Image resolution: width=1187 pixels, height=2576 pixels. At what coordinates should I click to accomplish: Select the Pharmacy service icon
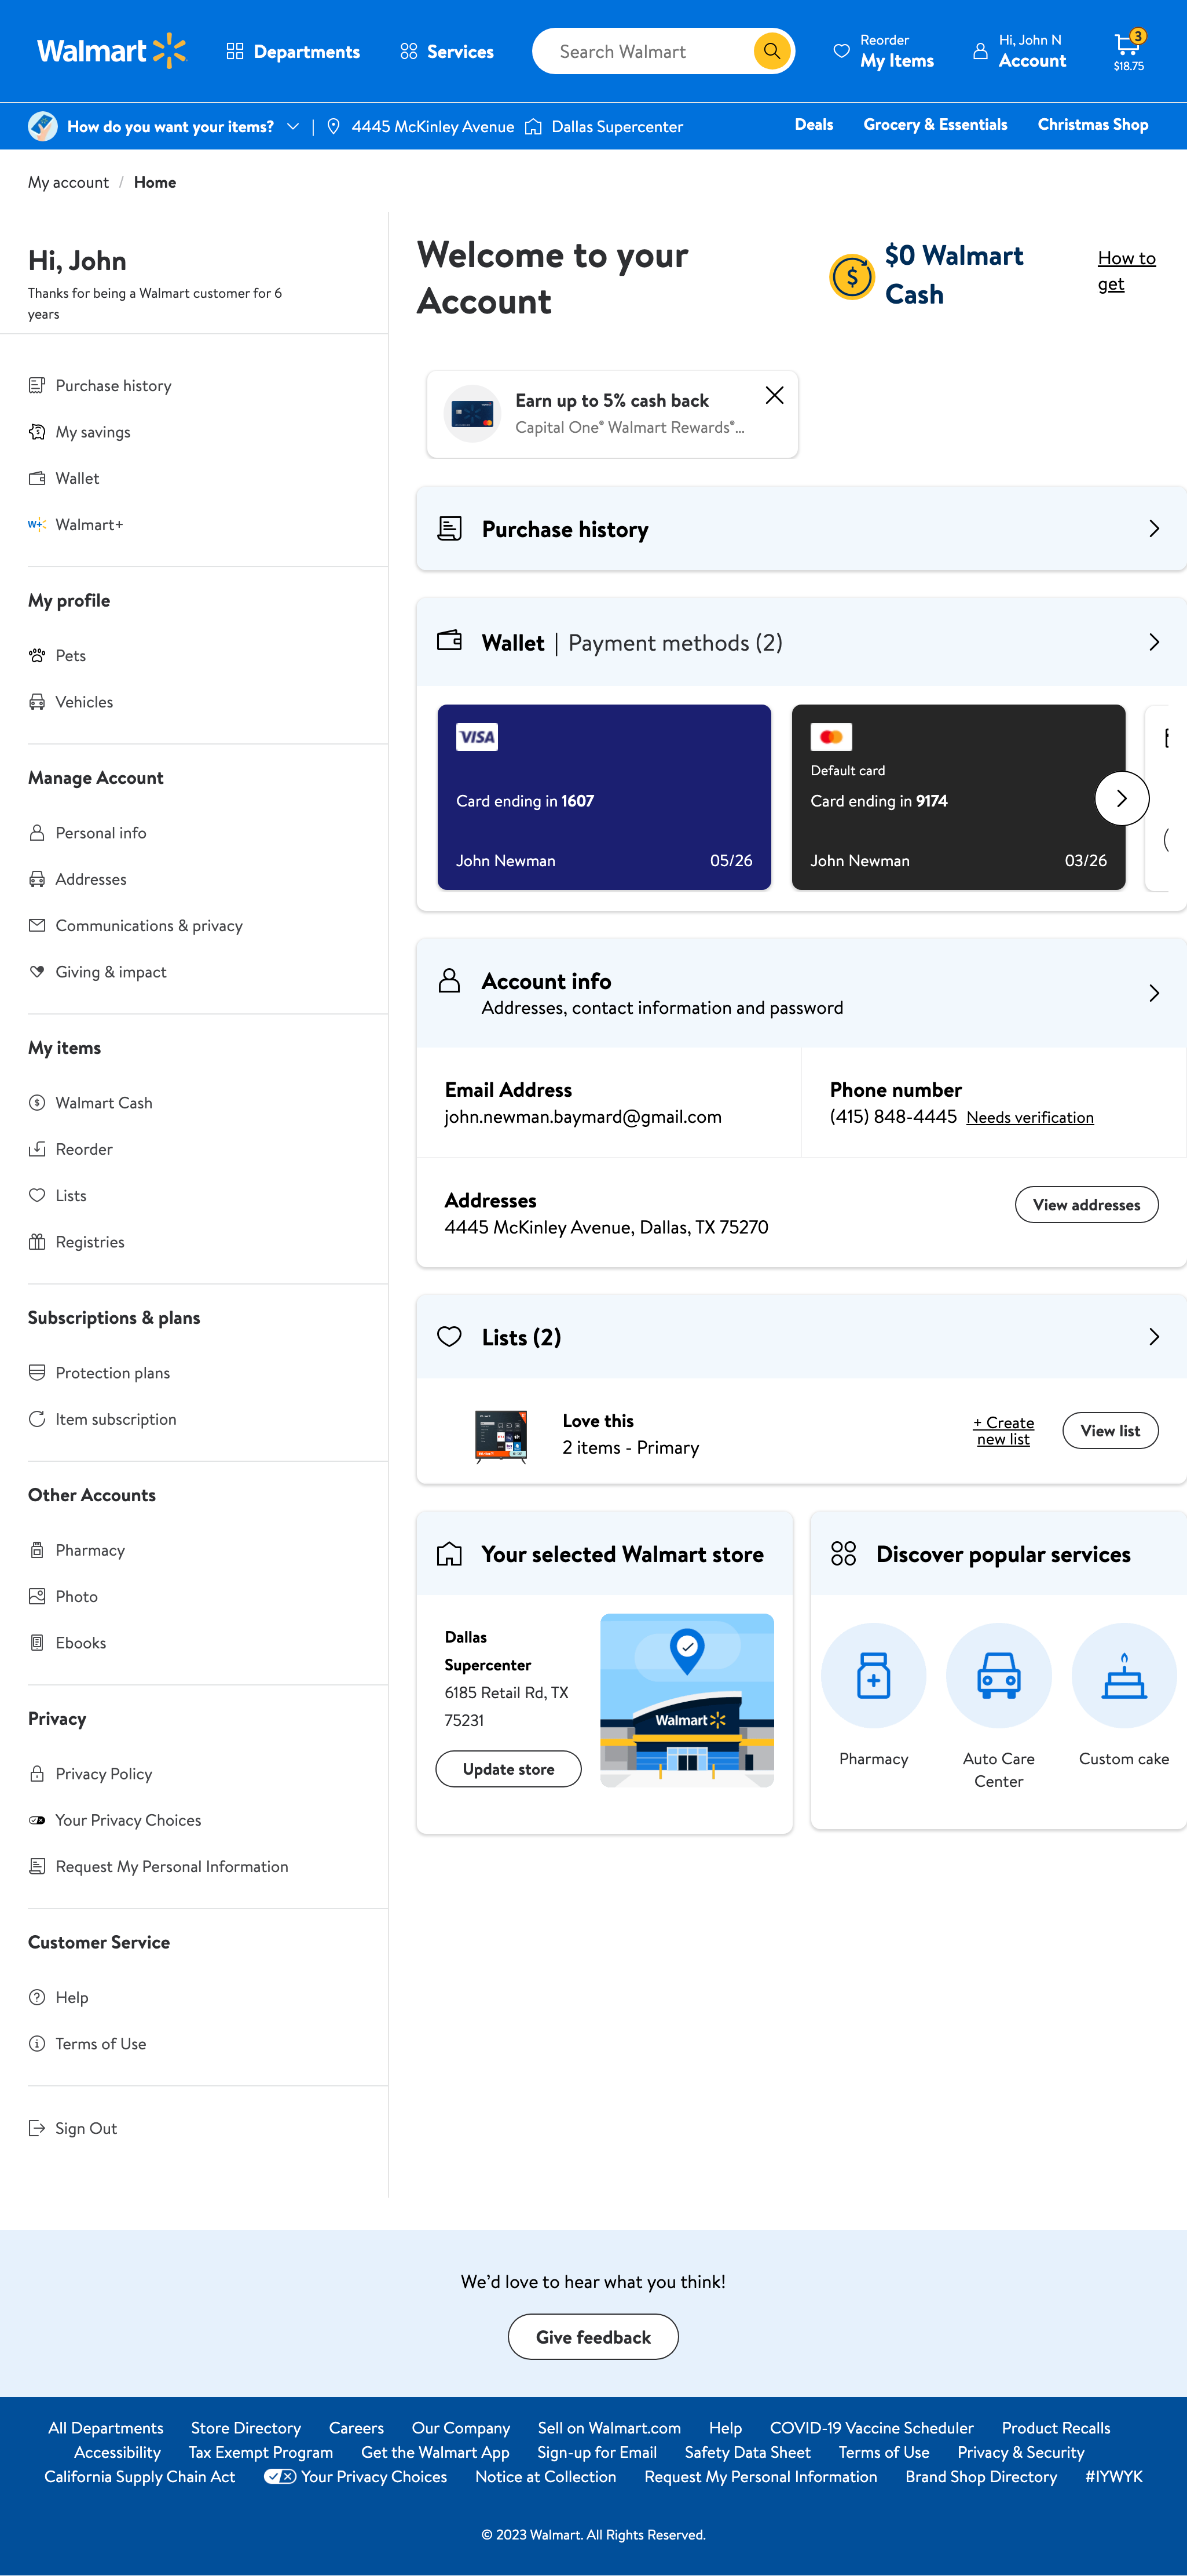click(873, 1675)
